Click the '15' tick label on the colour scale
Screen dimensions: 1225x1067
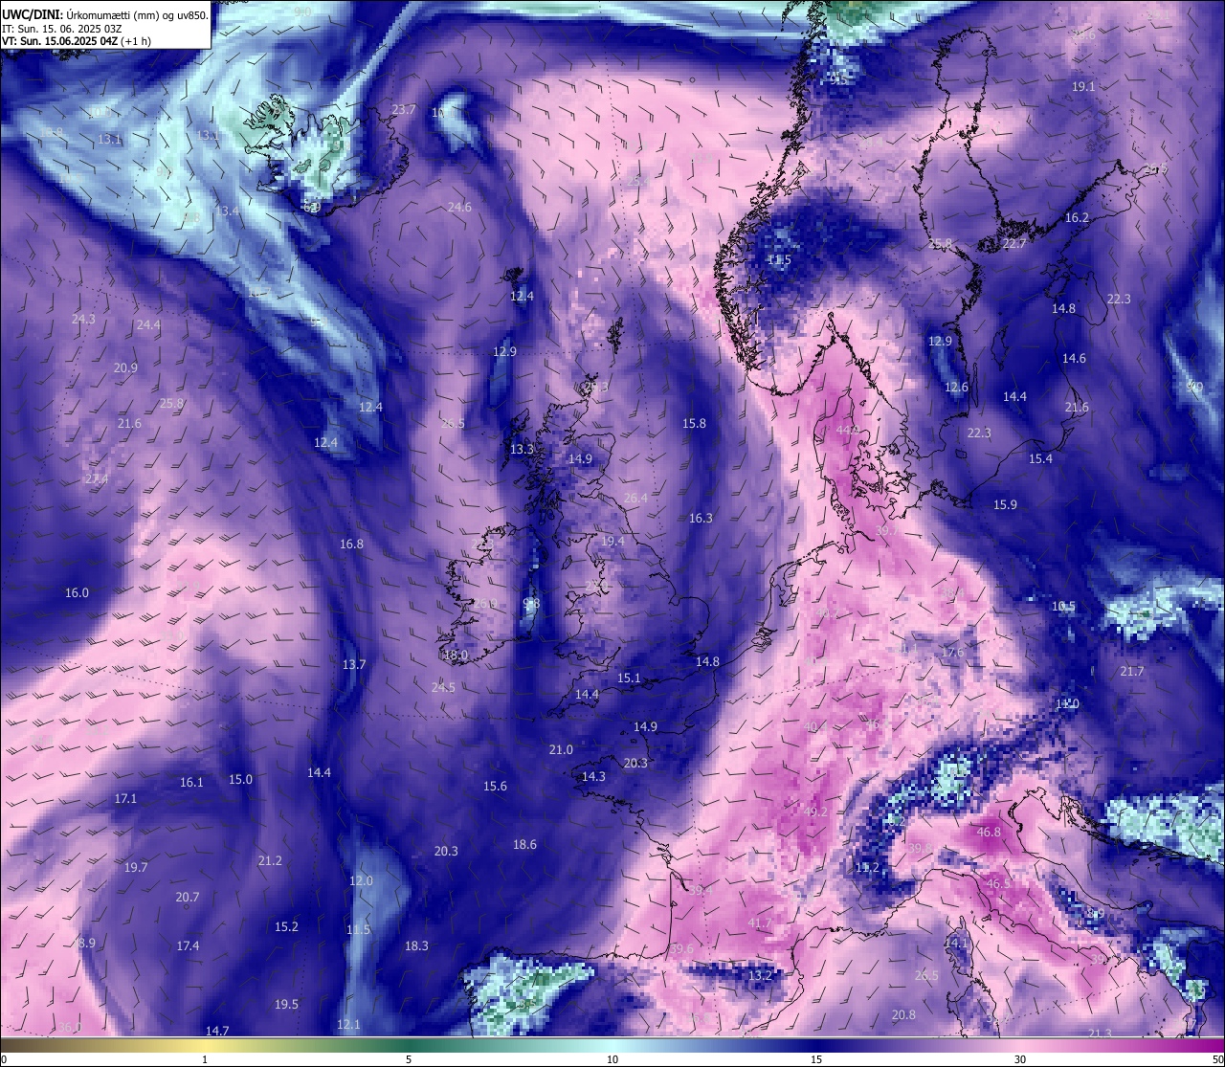816,1059
